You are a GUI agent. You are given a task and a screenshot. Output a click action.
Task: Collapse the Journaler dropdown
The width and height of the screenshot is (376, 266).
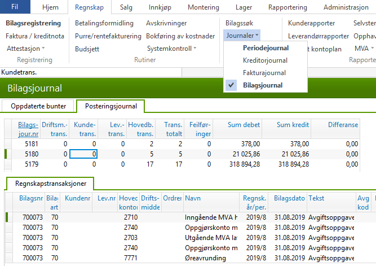click(x=242, y=36)
